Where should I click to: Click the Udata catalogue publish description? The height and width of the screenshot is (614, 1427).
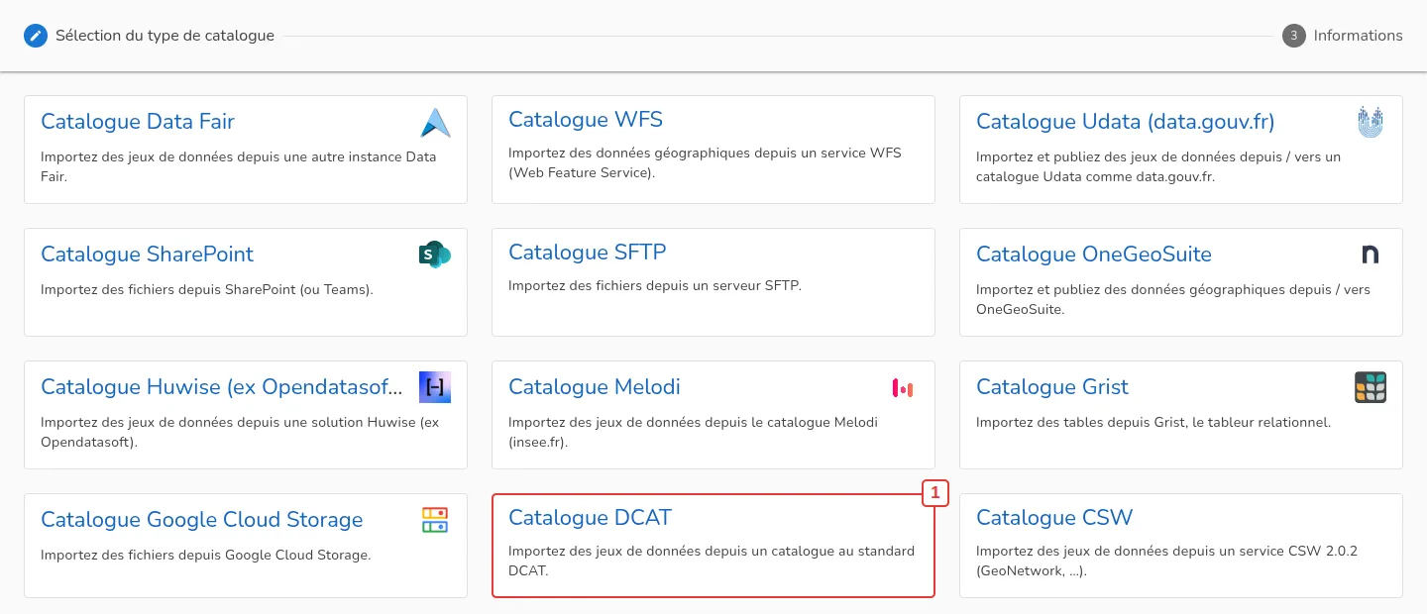1158,166
